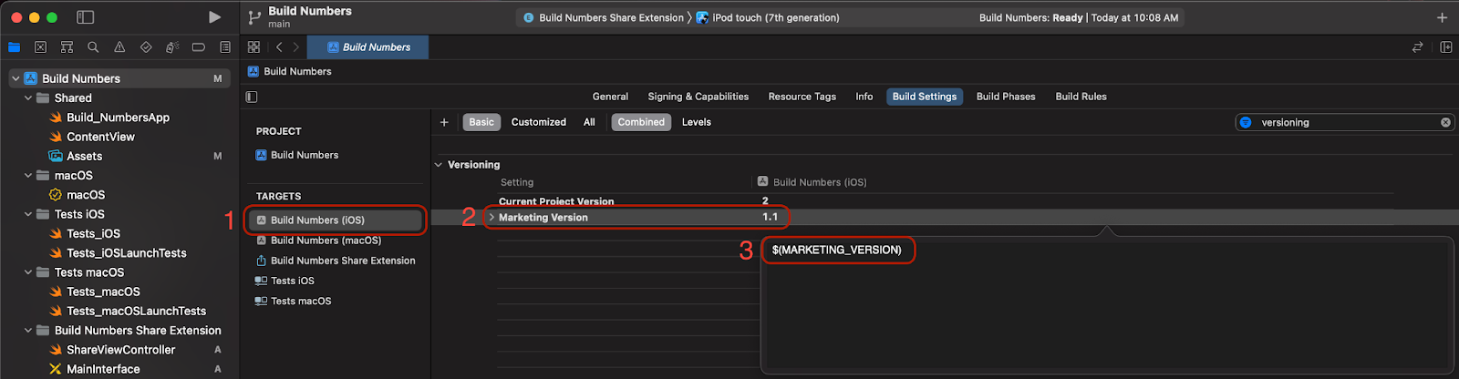Image resolution: width=1459 pixels, height=379 pixels.
Task: Open the Info tab
Action: coord(864,97)
